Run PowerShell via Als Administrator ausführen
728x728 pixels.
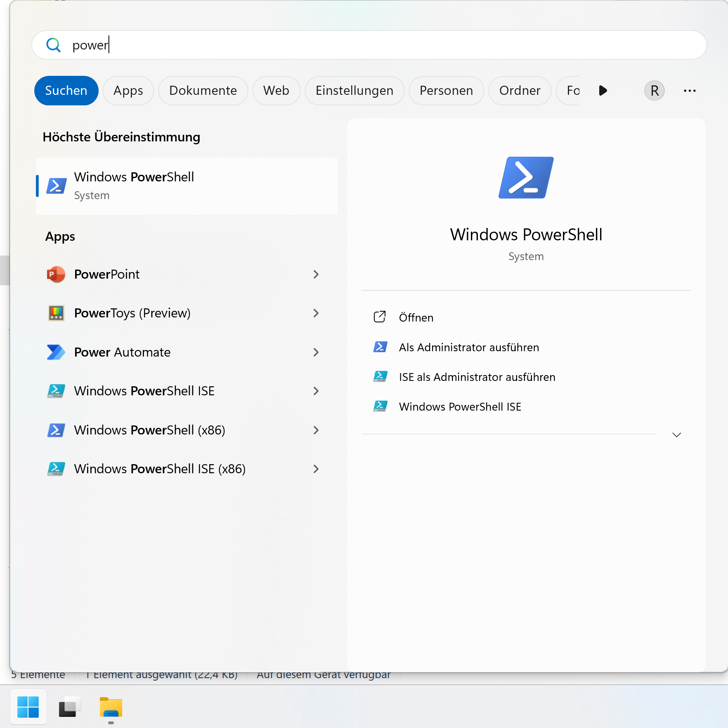pos(468,348)
